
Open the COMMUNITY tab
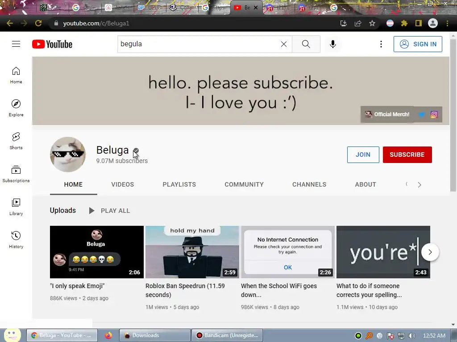pyautogui.click(x=244, y=184)
